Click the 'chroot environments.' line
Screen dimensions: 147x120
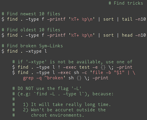58,115
